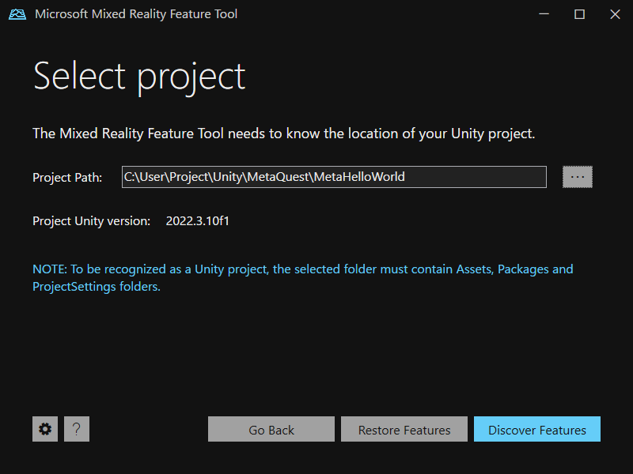Click into the Project Path input field
Image resolution: width=633 pixels, height=474 pixels.
[x=334, y=177]
